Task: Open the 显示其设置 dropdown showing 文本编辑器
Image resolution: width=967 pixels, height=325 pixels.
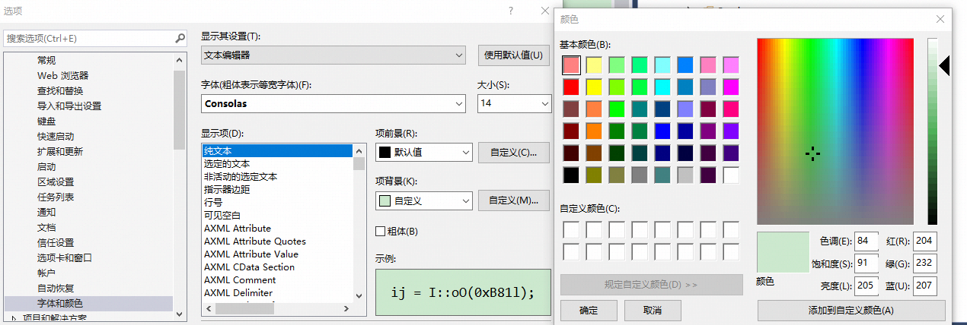Action: coord(334,55)
